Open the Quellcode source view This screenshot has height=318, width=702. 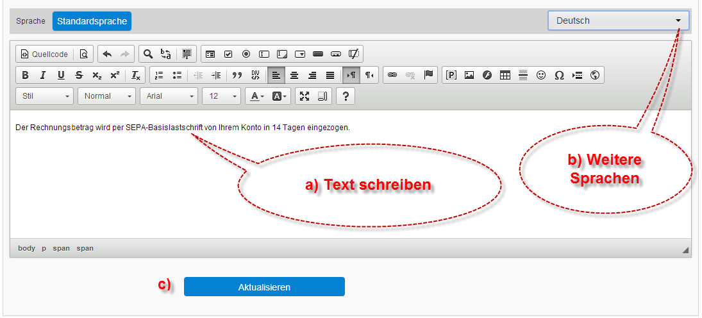44,54
